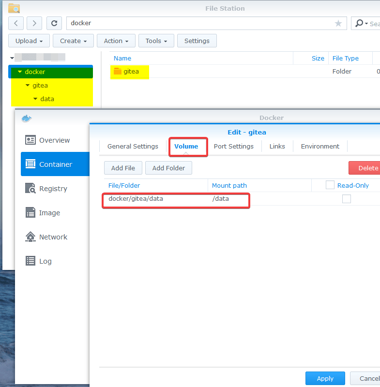Click the forward navigation arrow in File Station
The width and height of the screenshot is (380, 387).
(34, 23)
